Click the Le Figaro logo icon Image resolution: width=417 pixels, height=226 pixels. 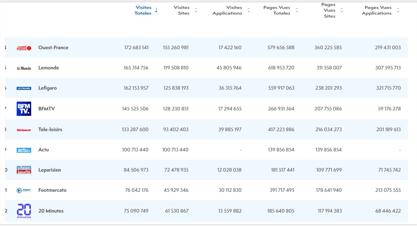pos(24,88)
